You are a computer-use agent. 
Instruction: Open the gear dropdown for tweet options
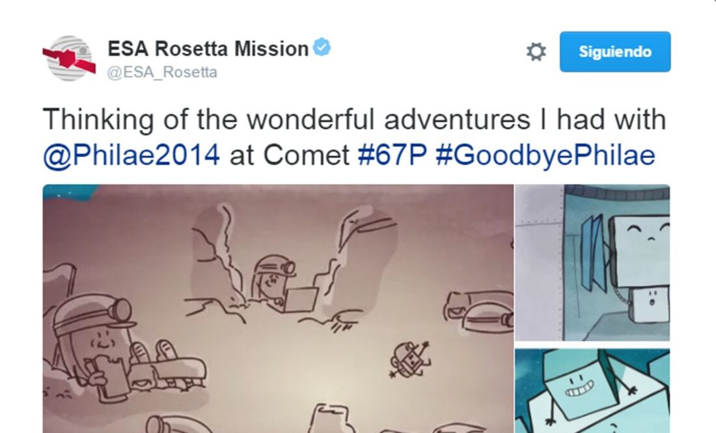[x=535, y=51]
